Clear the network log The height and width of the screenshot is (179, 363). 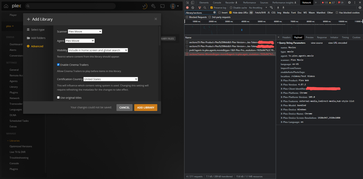coord(192,8)
